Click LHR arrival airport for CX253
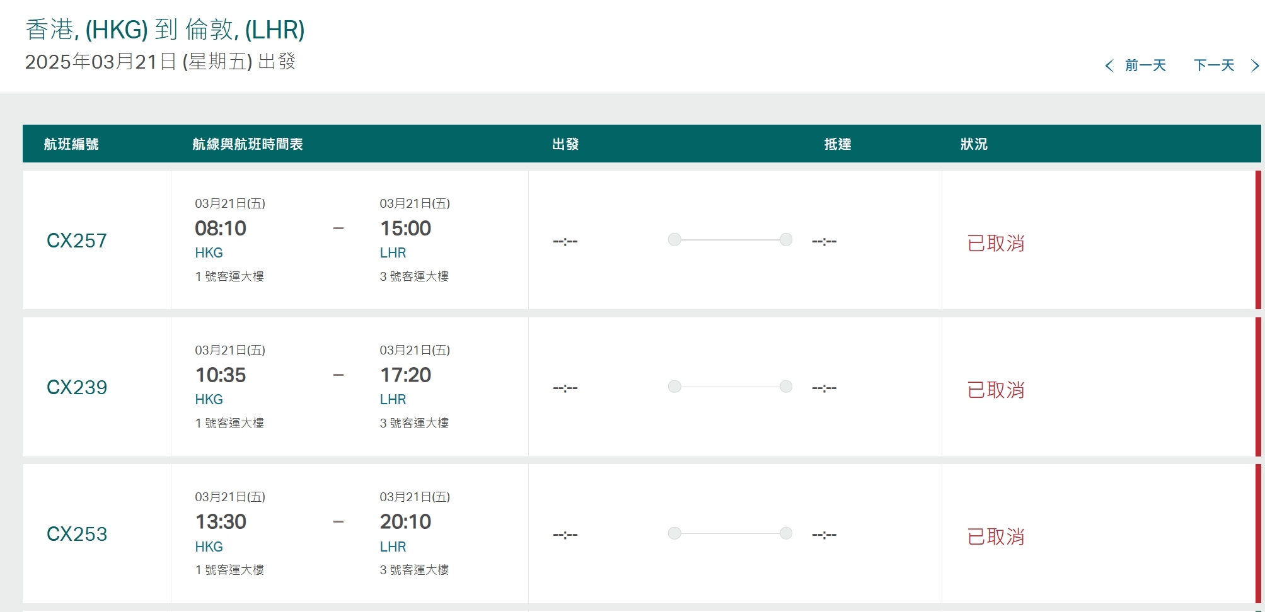The image size is (1265, 612). (393, 547)
